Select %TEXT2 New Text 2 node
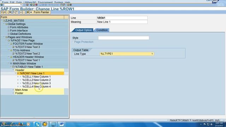Viewport: 226px width, 127px height. [x=28, y=54]
